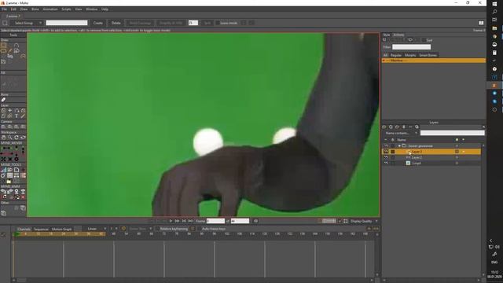
Task: Open the File menu
Action: (4, 9)
